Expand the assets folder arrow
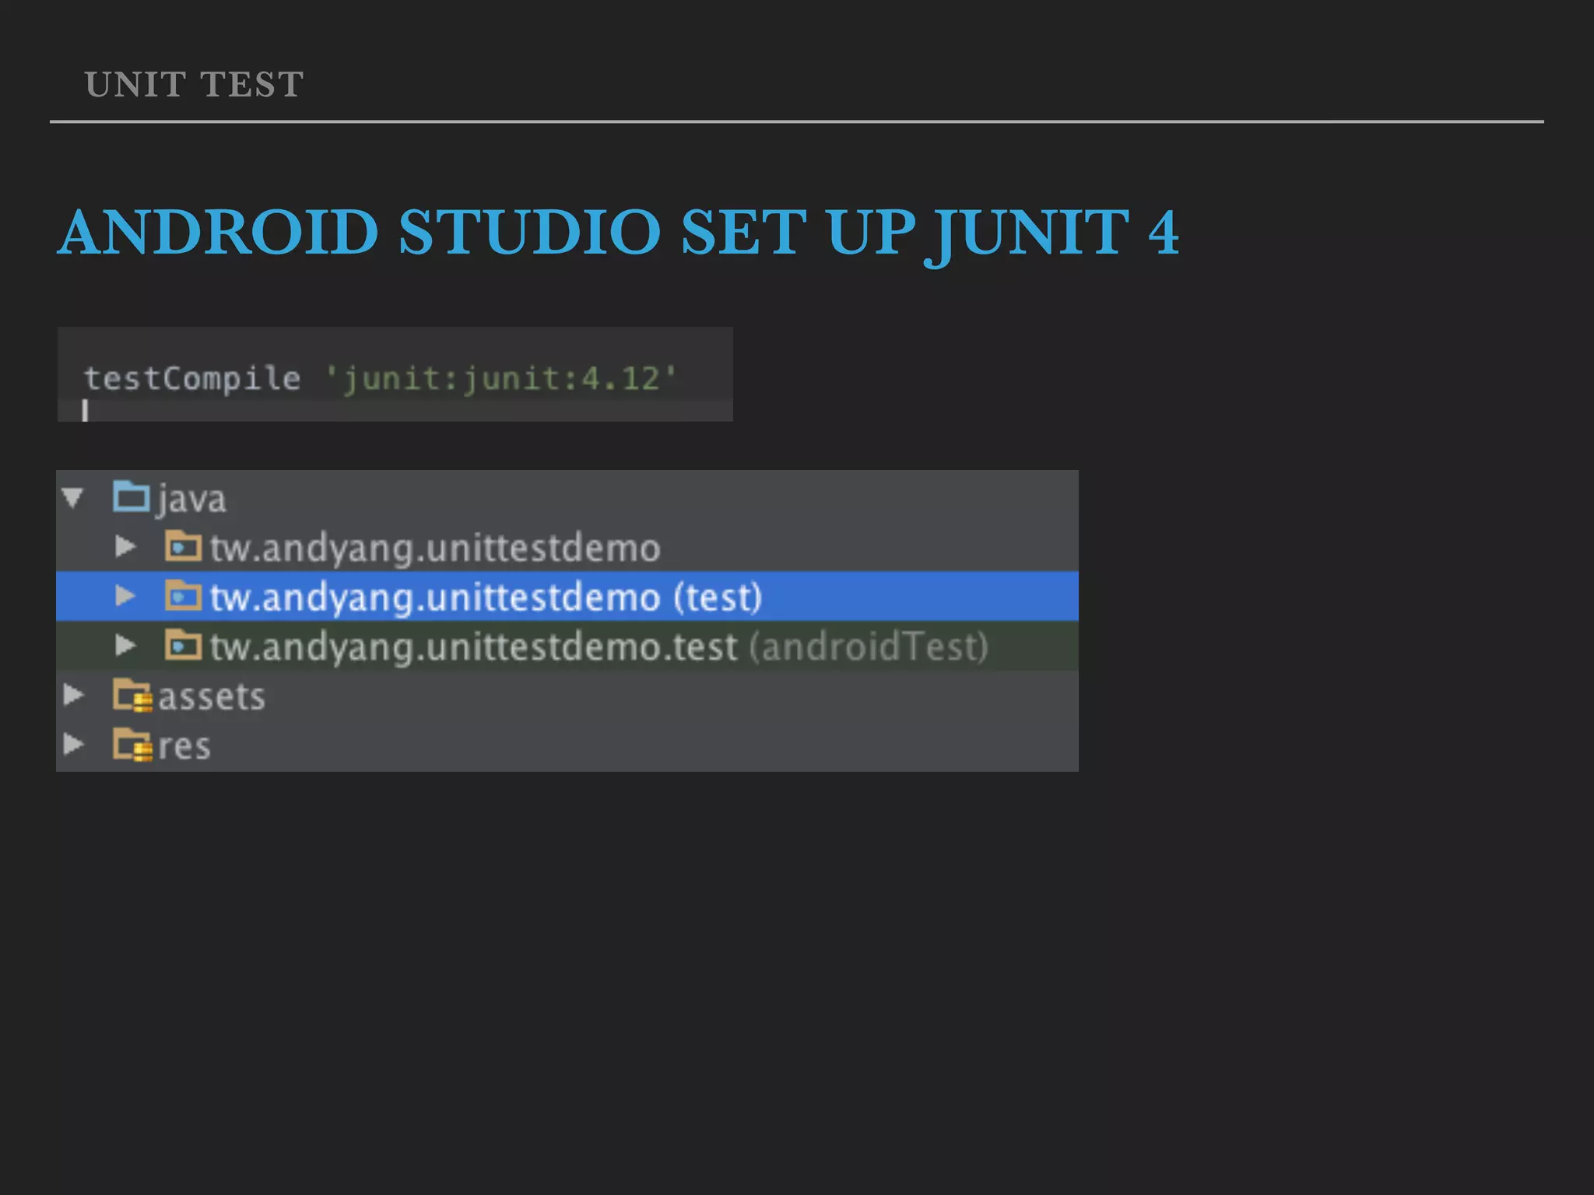This screenshot has height=1195, width=1594. pos(73,695)
